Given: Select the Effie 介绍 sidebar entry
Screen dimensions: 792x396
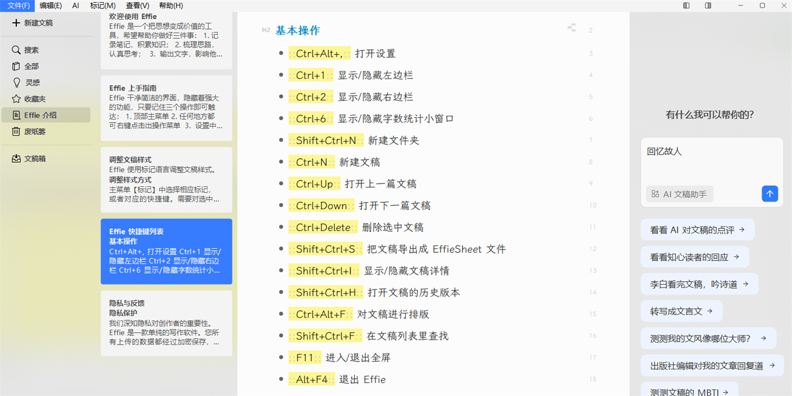Looking at the screenshot, I should point(36,115).
